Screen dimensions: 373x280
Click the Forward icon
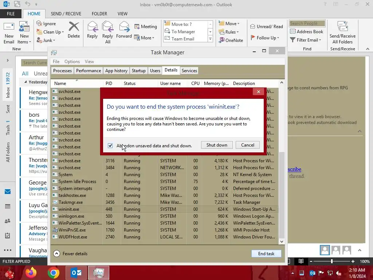tap(124, 30)
